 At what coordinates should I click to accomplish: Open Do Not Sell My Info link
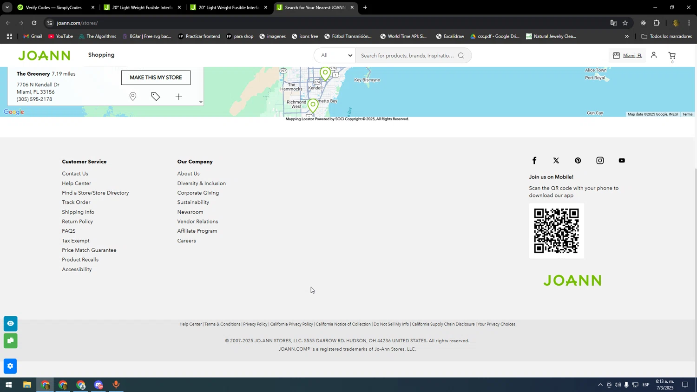(x=391, y=324)
